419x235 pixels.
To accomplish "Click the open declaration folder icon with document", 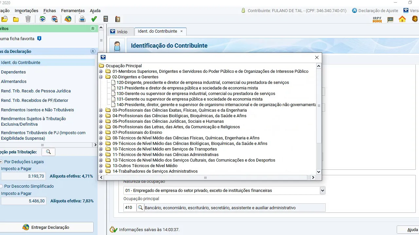I will [5, 19].
